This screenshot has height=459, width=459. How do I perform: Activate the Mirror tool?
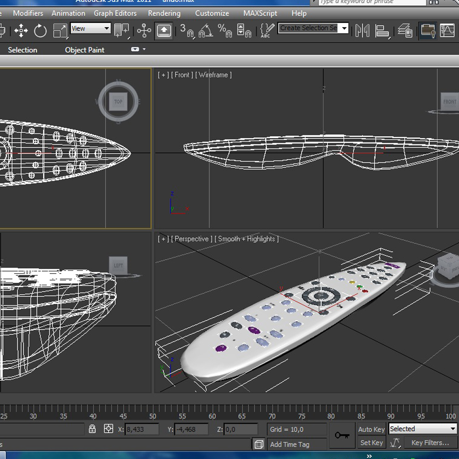363,29
